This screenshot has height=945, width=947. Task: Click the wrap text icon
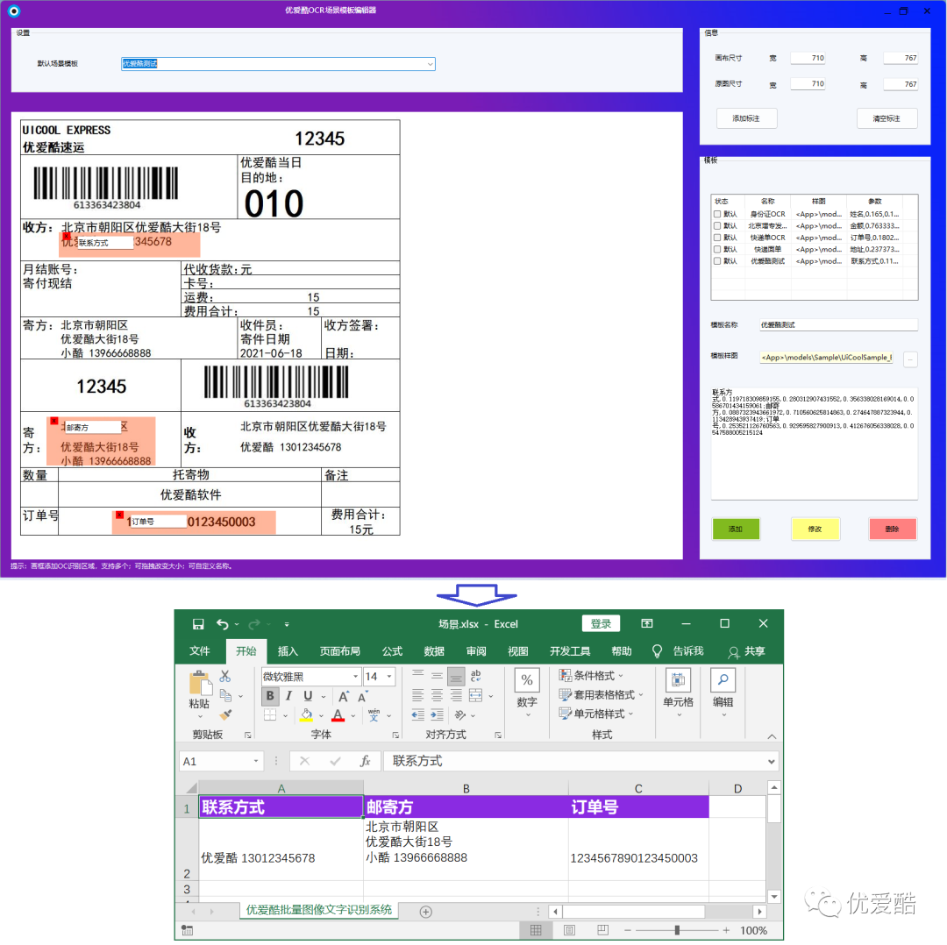coord(476,676)
